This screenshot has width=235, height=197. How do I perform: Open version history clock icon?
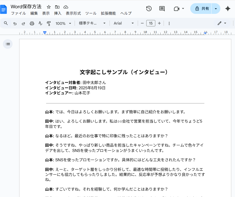[149, 9]
